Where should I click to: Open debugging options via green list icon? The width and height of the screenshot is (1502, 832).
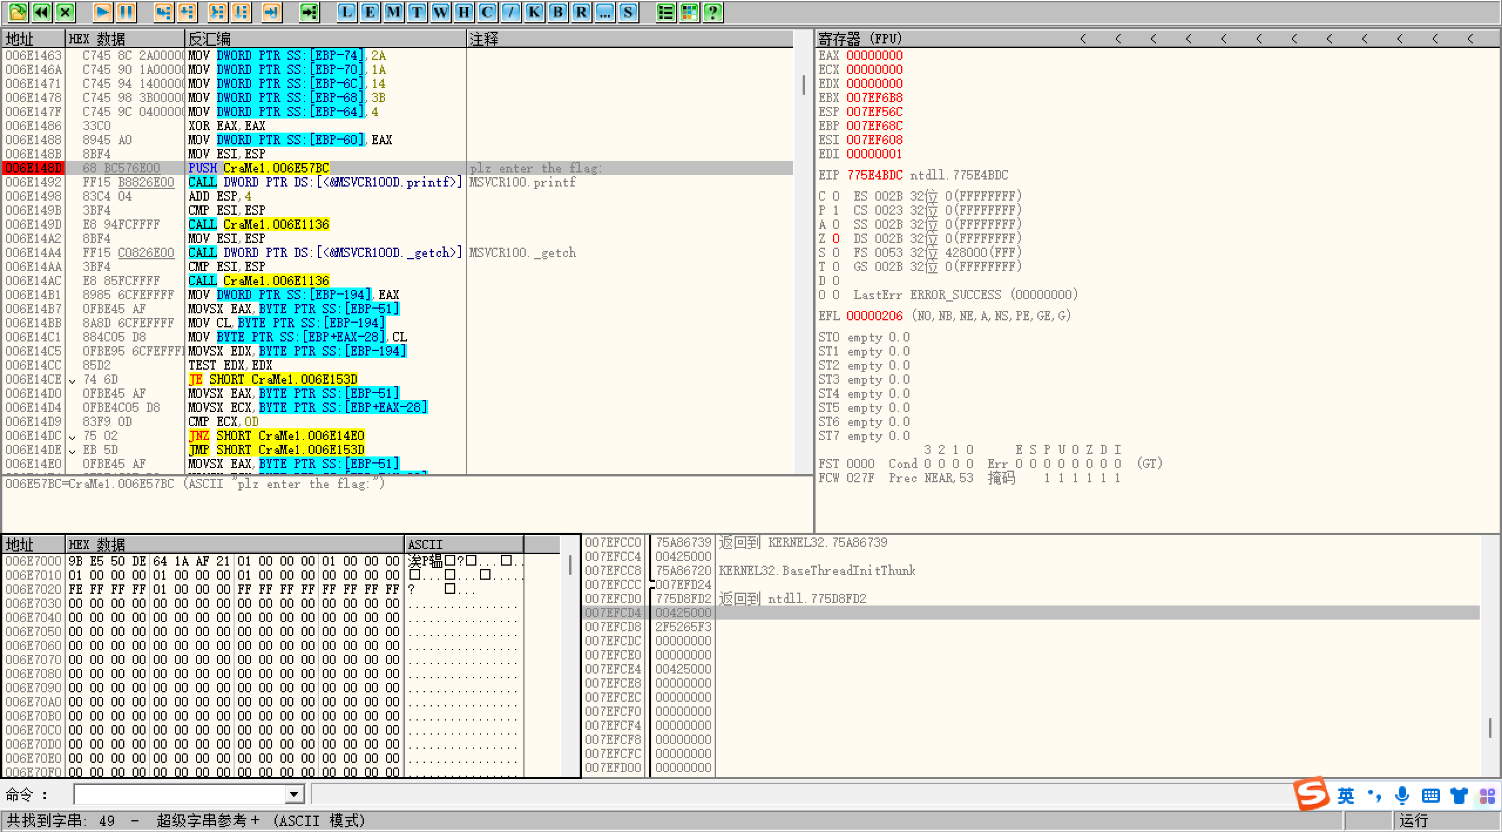tap(666, 12)
